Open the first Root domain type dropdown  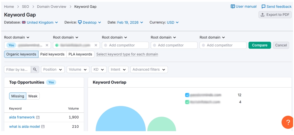pos(17,37)
